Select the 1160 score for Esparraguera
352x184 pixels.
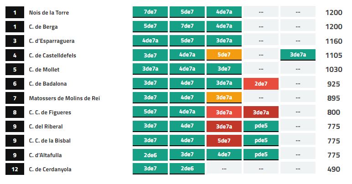click(334, 41)
